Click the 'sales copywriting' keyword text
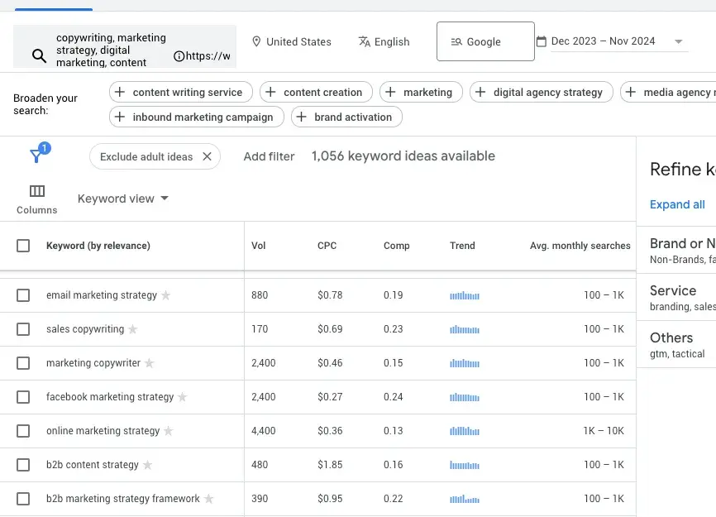Viewport: 716px width, 517px height. coord(85,329)
